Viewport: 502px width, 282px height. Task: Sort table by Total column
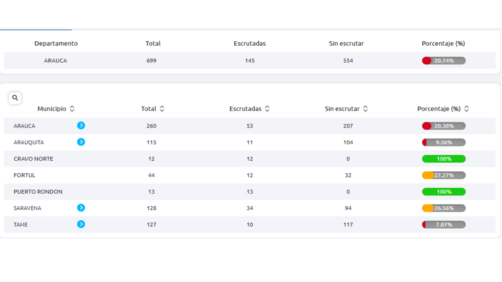[162, 109]
